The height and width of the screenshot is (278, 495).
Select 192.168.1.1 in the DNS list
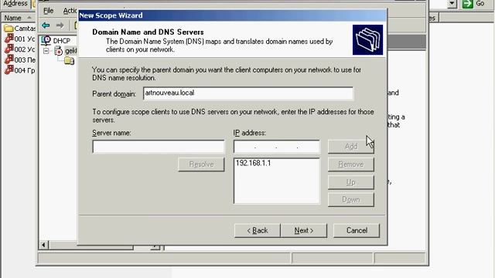(253, 163)
